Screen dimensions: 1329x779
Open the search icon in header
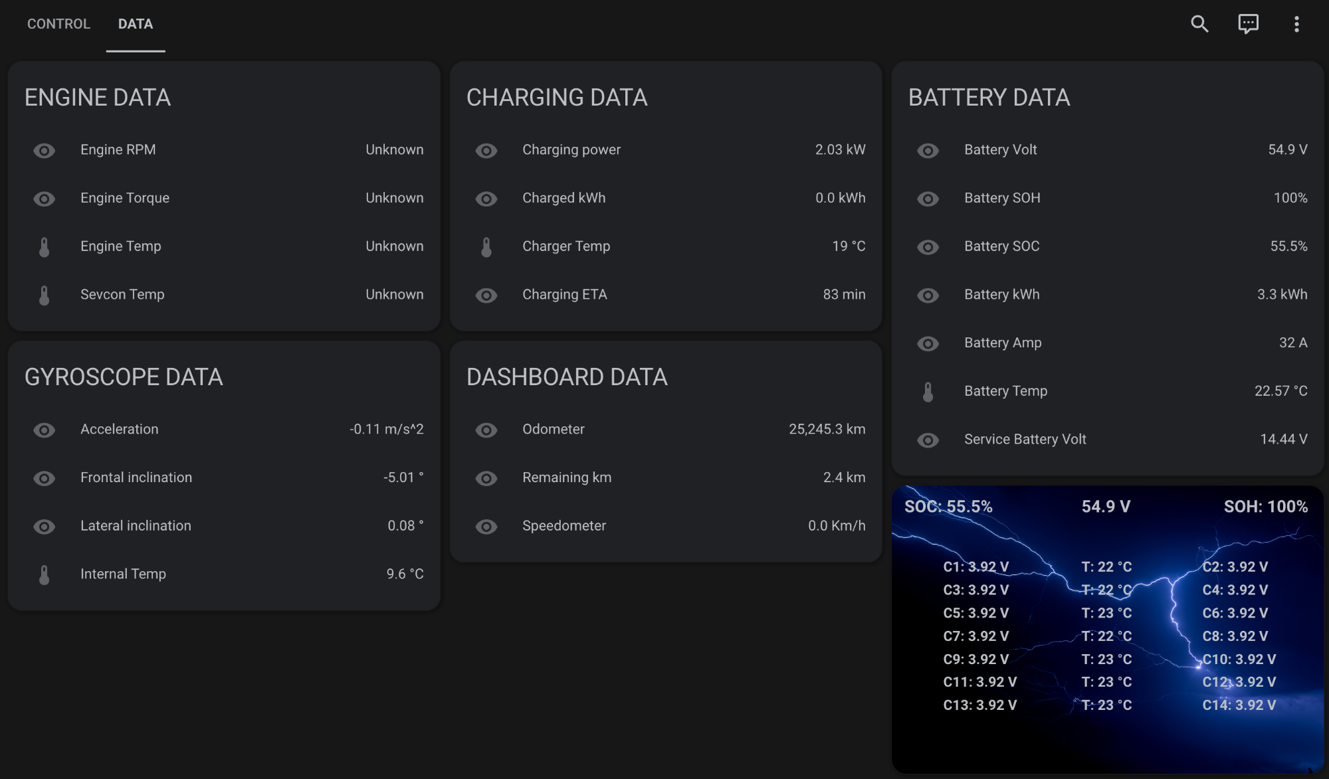(1199, 24)
